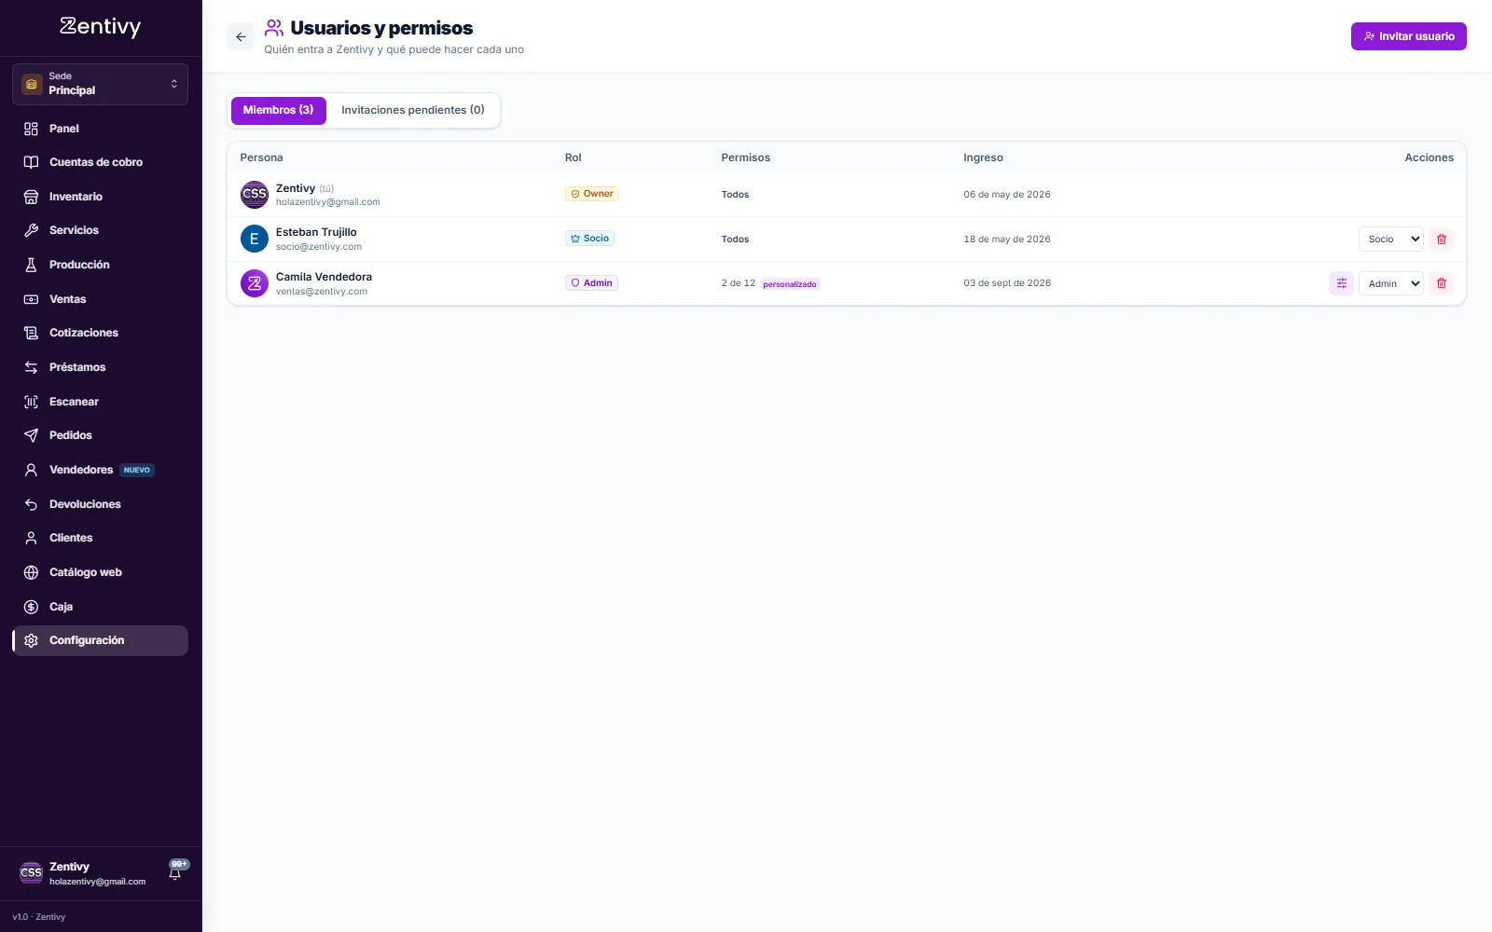Go to Cuentas de cobro
The height and width of the screenshot is (932, 1492).
pyautogui.click(x=101, y=162)
